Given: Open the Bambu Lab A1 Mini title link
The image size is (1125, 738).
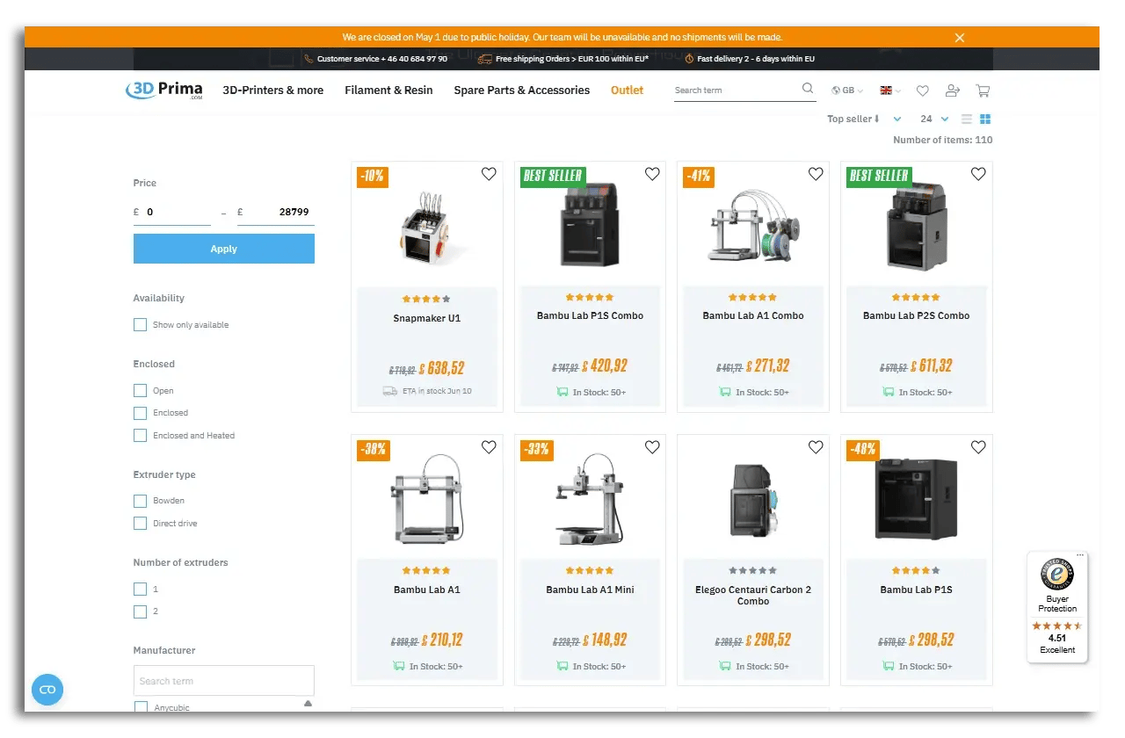Looking at the screenshot, I should tap(590, 590).
